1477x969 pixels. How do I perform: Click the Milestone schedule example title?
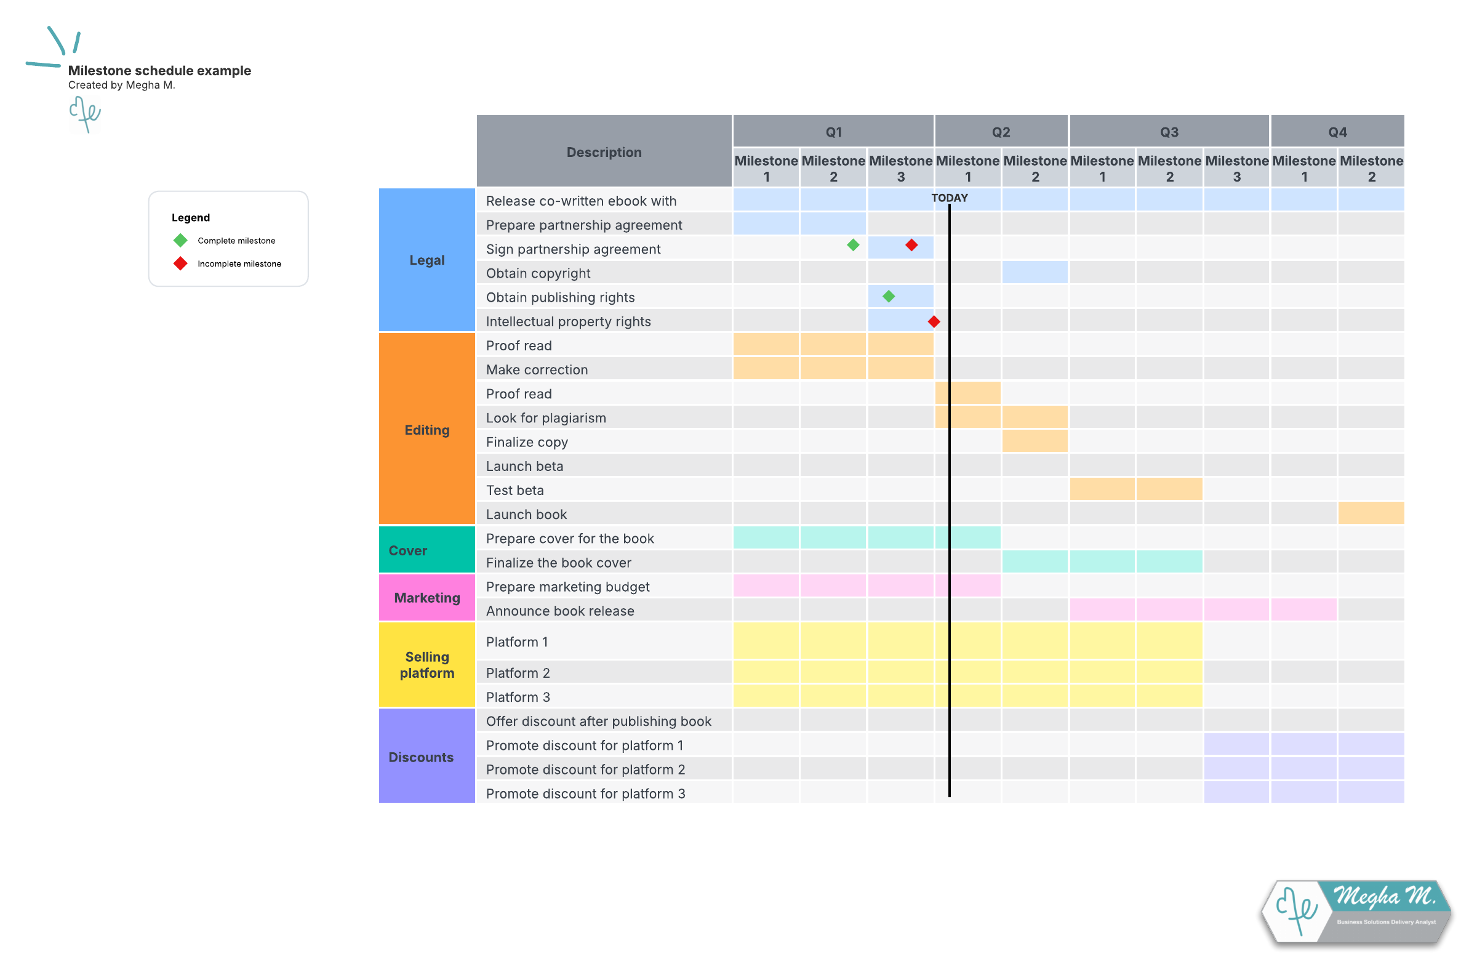coord(159,71)
